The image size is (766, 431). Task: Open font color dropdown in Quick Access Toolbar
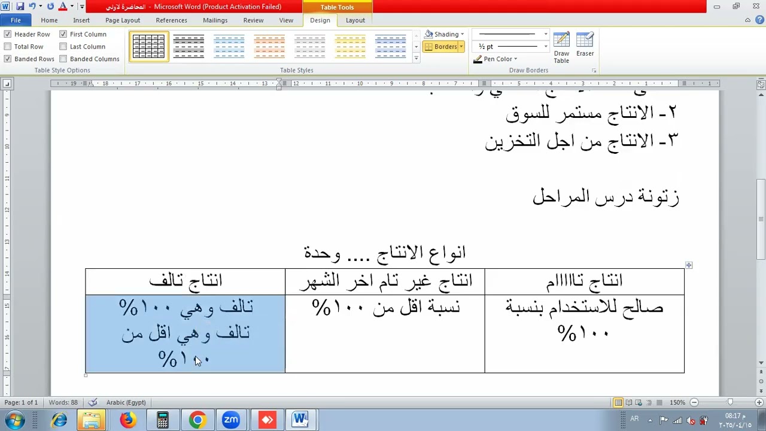72,7
